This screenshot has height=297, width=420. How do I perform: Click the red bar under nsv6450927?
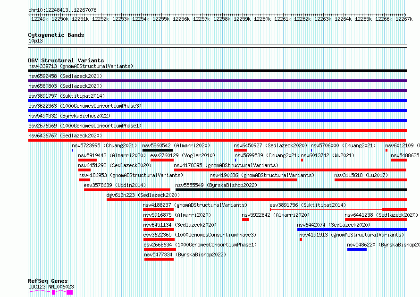(x=240, y=150)
